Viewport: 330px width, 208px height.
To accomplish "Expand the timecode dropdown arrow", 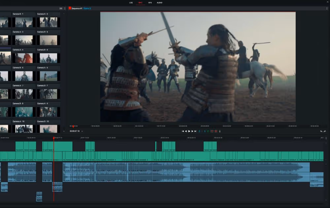I will coord(82,131).
